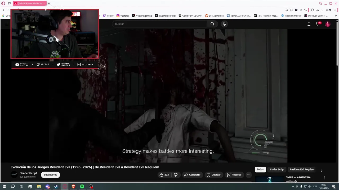The height and width of the screenshot is (190, 339).
Task: Select the Shader Script filter chip
Action: click(276, 169)
